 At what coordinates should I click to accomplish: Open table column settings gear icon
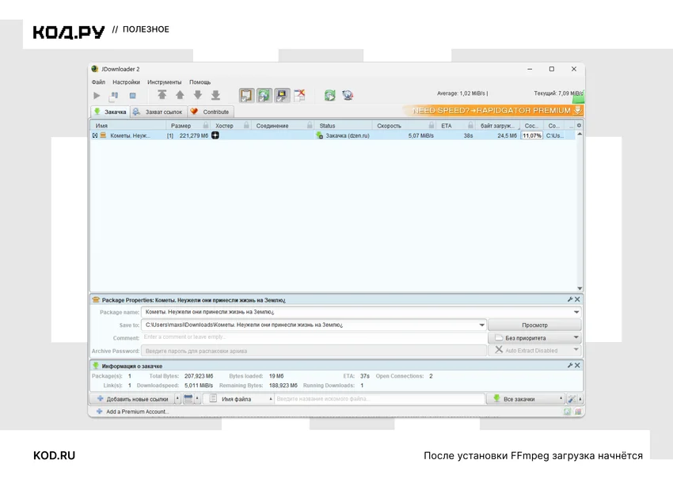pos(579,125)
